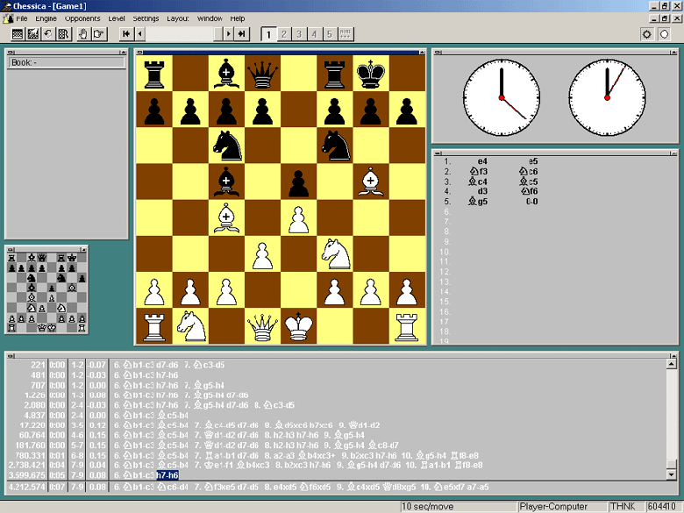Open the move list panel's left corner menu

tap(438, 153)
